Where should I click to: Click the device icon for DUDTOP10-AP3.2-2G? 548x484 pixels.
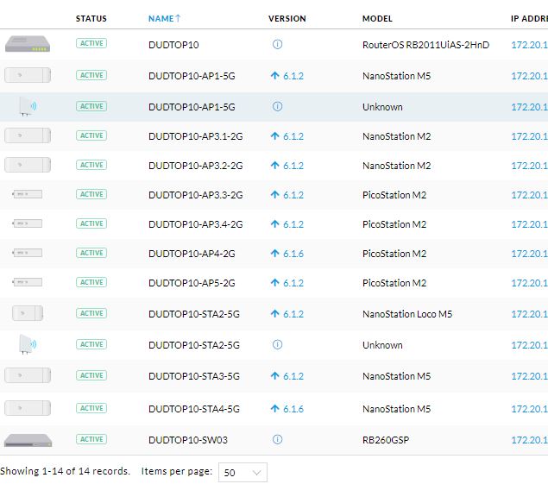pyautogui.click(x=28, y=165)
